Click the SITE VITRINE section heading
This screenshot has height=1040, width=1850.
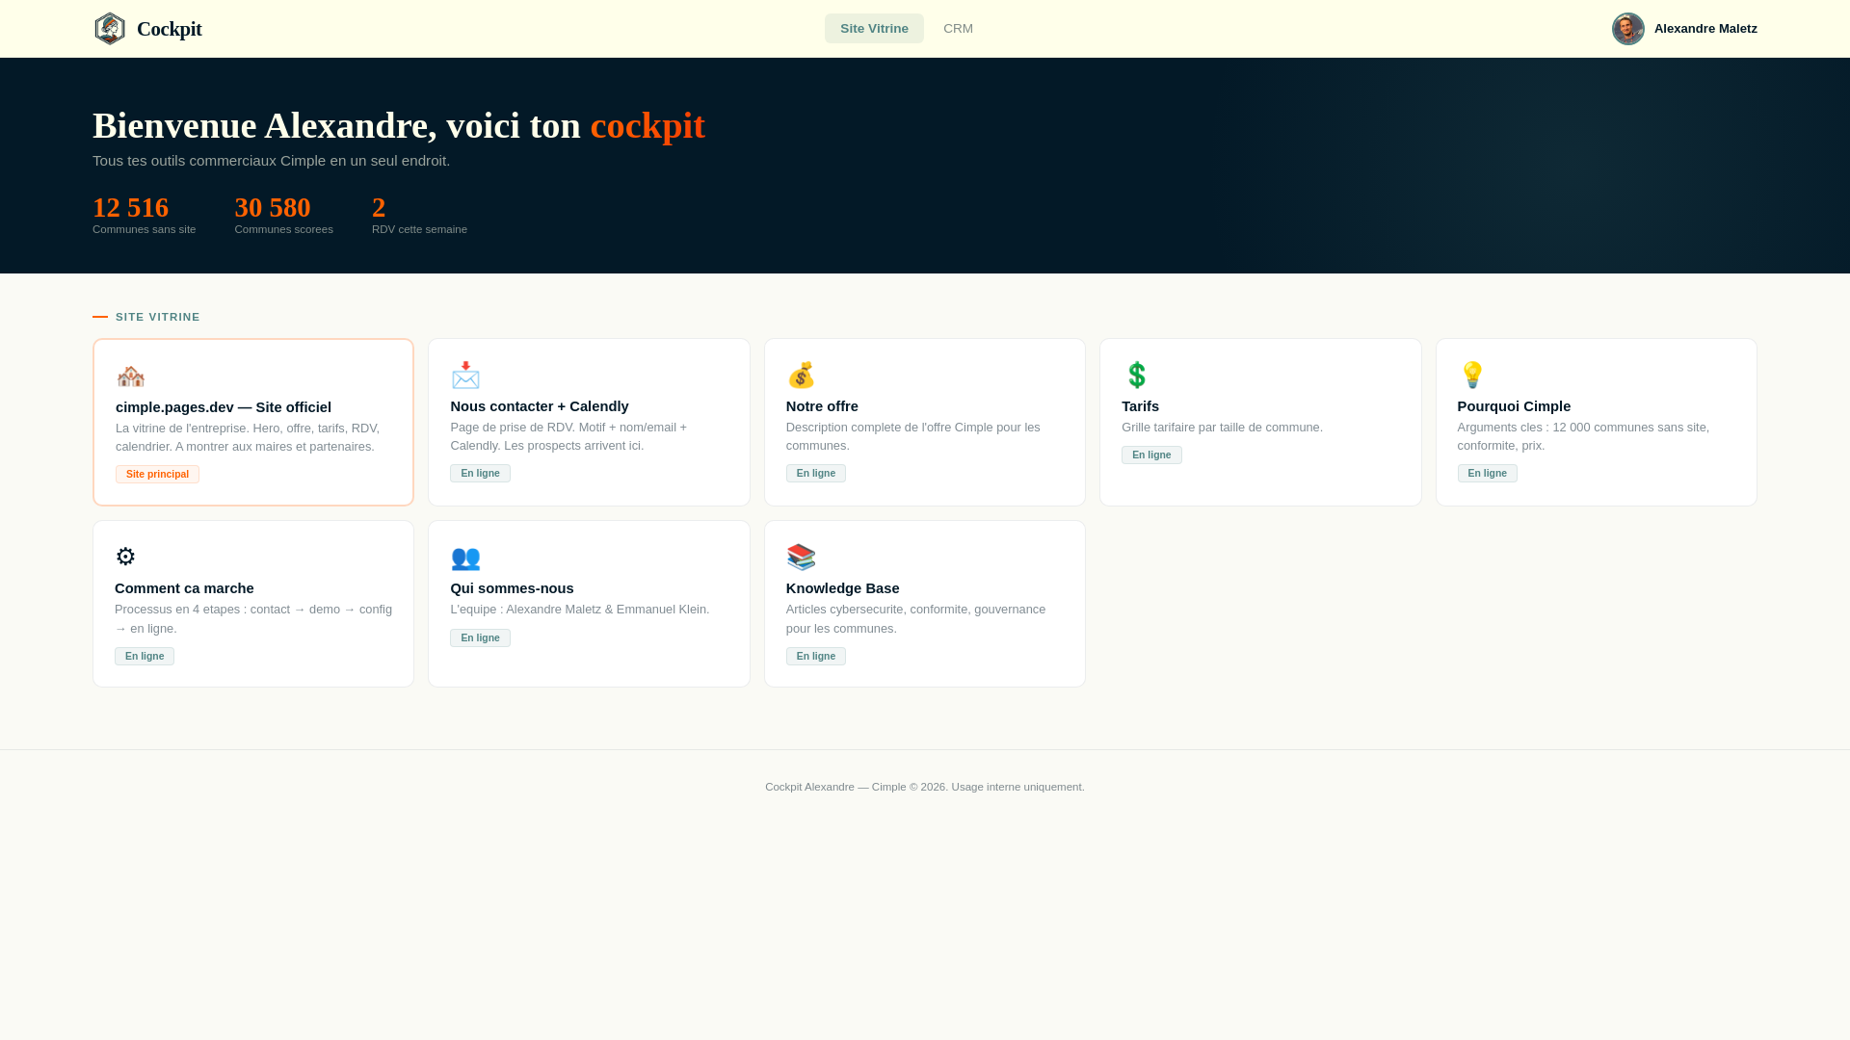(x=158, y=317)
